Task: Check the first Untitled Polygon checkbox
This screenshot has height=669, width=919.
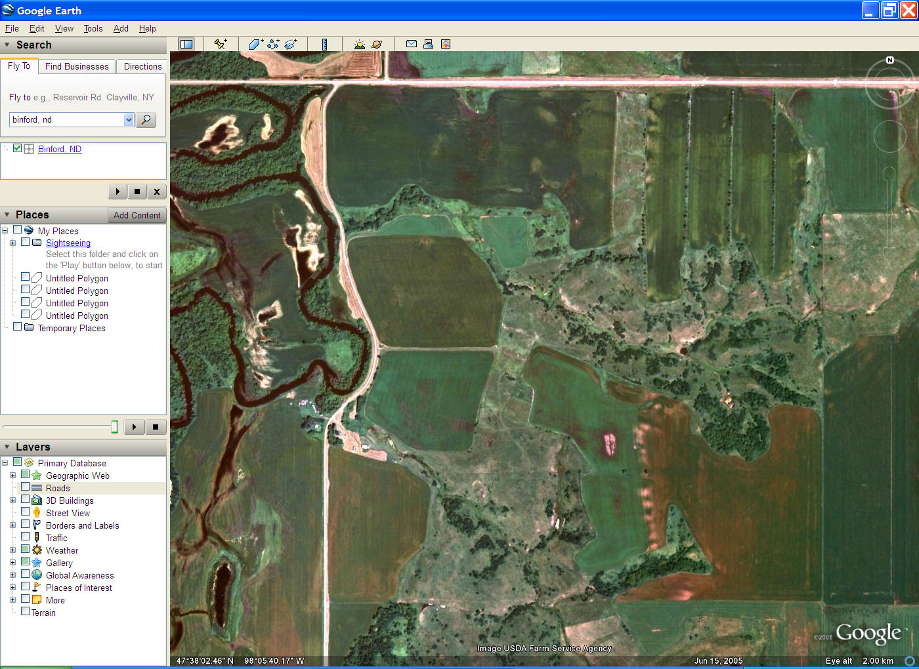Action: [25, 277]
